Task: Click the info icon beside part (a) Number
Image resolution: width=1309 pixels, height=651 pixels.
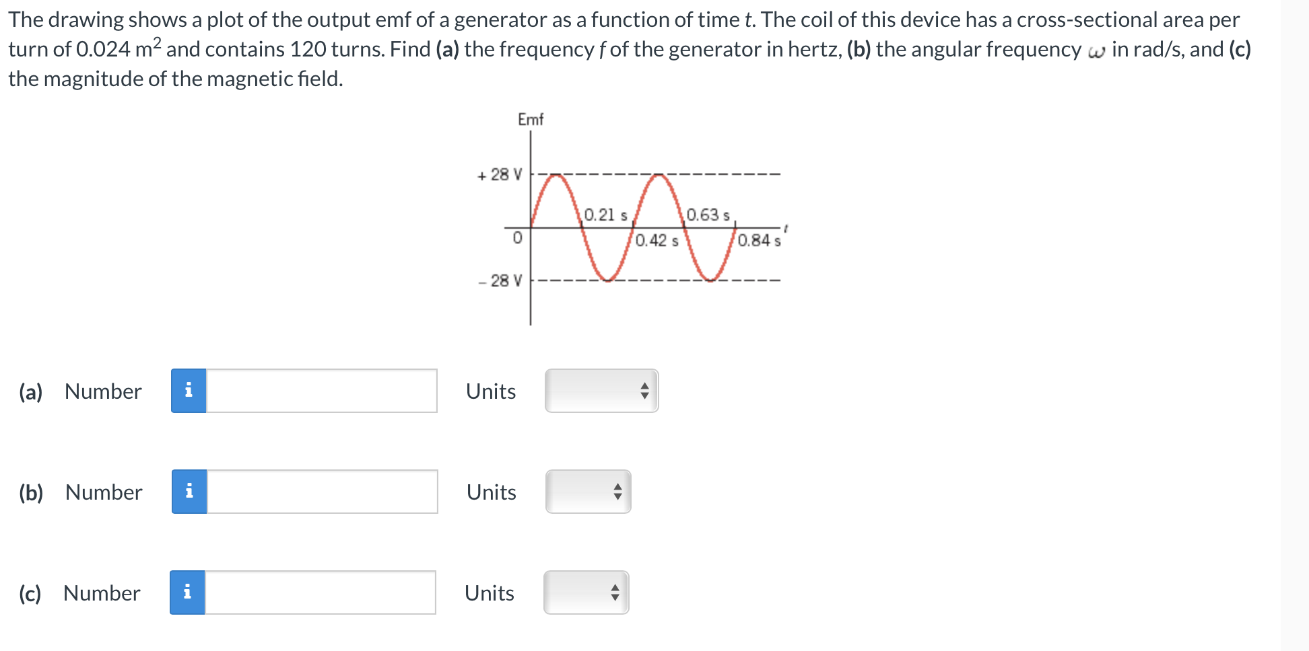Action: [189, 391]
